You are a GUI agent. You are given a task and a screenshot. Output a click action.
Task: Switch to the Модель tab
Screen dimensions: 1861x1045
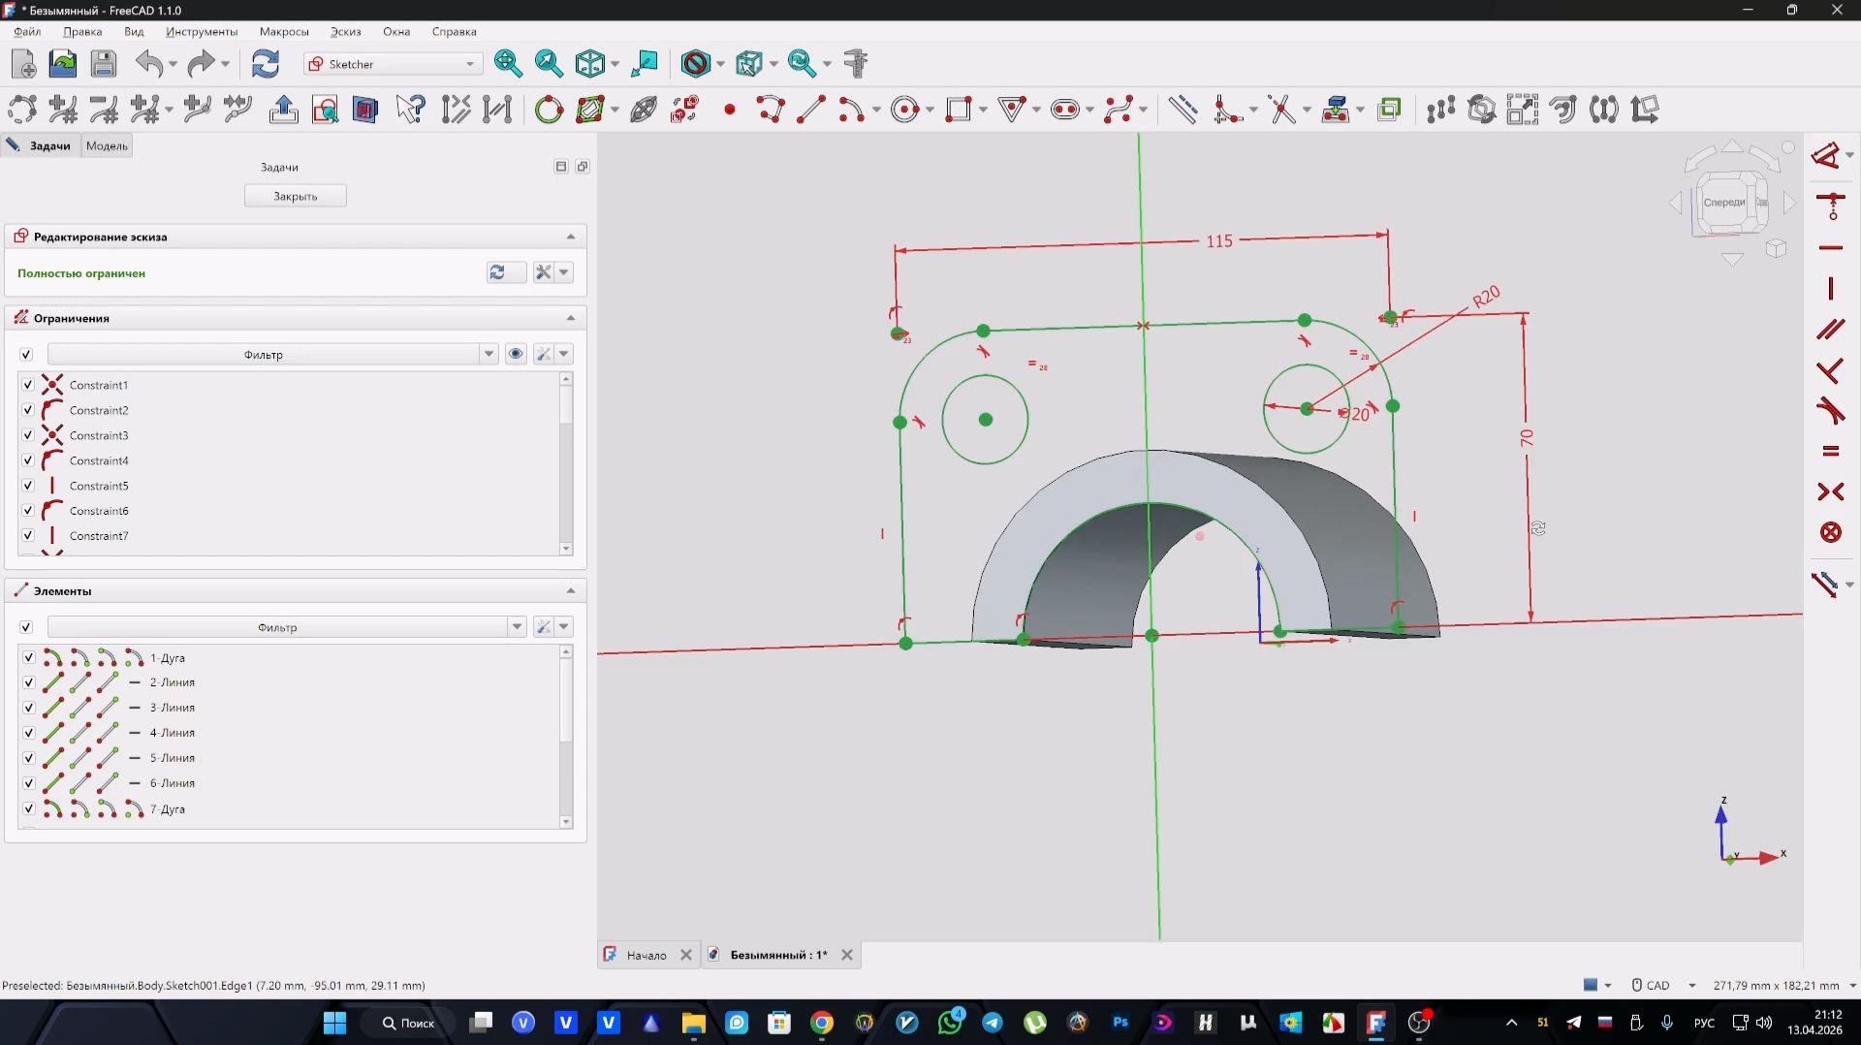click(107, 145)
